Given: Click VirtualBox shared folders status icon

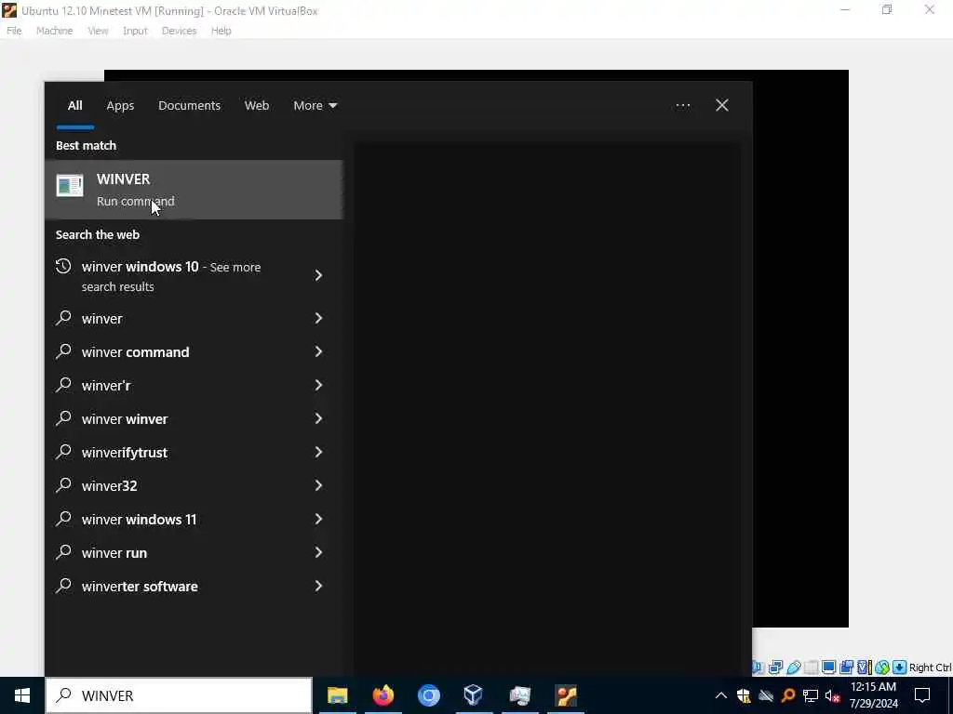Looking at the screenshot, I should click(812, 668).
